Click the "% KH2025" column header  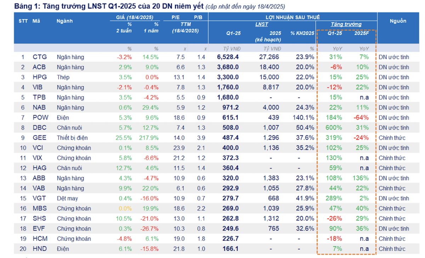pos(302,33)
